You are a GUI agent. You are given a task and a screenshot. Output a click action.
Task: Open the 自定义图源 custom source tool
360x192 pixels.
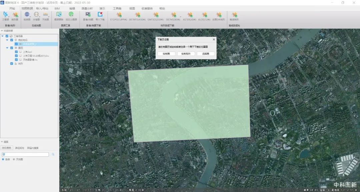tap(71, 15)
